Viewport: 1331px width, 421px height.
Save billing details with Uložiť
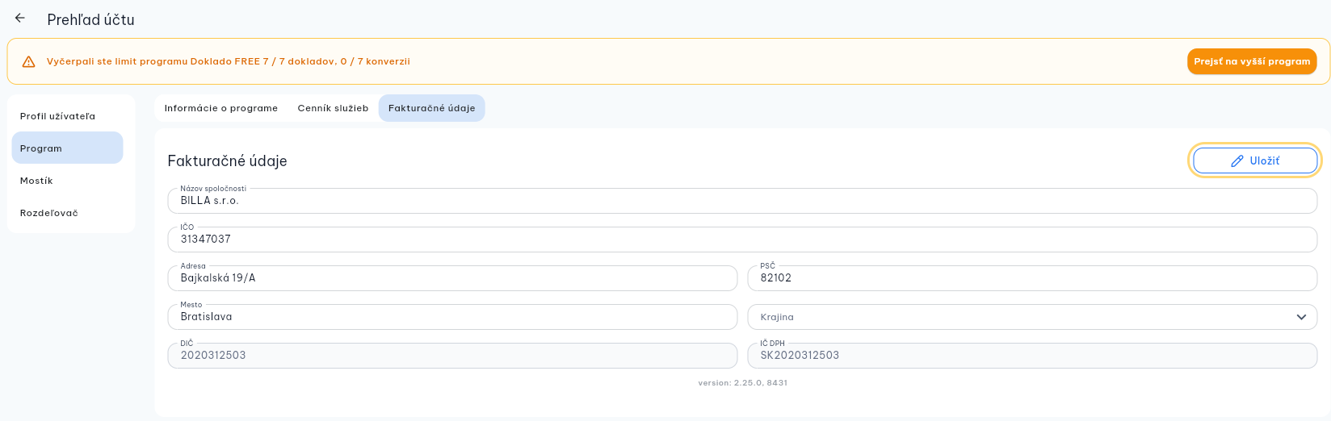click(x=1255, y=160)
